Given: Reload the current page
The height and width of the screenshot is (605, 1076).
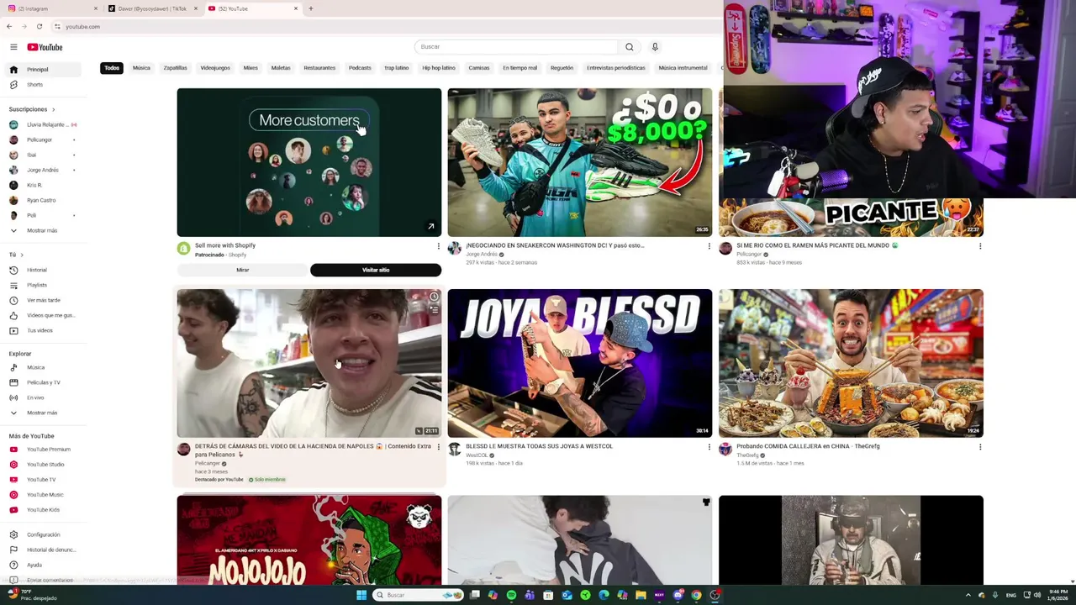Looking at the screenshot, I should [x=39, y=27].
